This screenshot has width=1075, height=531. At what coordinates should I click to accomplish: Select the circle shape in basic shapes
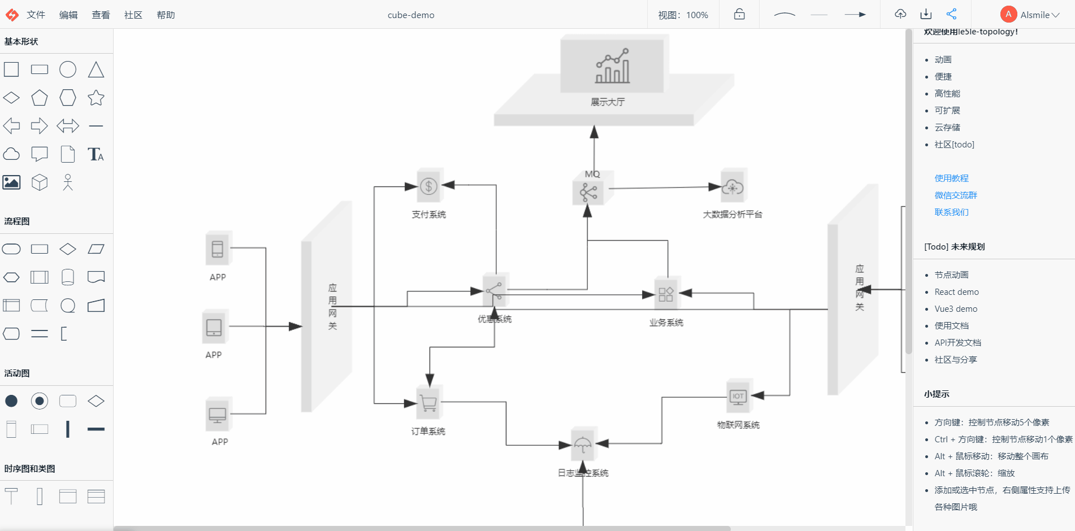68,69
